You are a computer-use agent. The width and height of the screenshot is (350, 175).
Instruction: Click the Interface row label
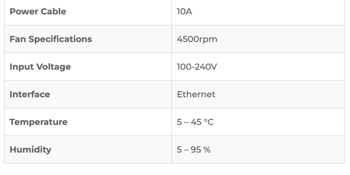pos(30,94)
